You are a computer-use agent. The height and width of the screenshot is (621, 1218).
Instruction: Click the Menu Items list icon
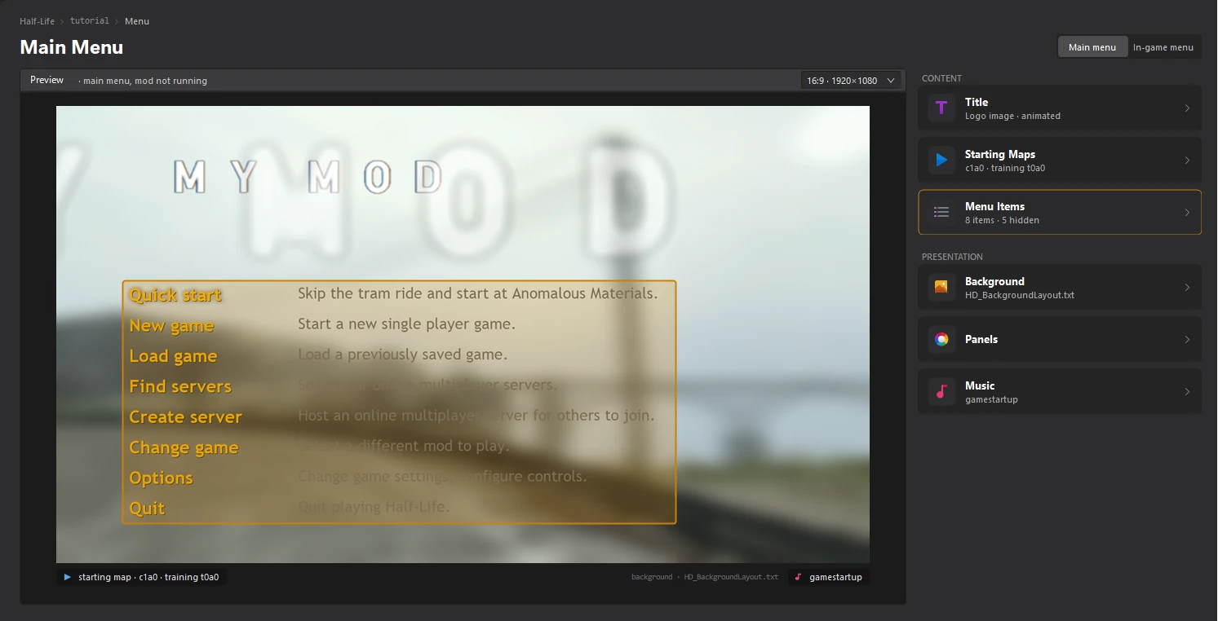(941, 212)
